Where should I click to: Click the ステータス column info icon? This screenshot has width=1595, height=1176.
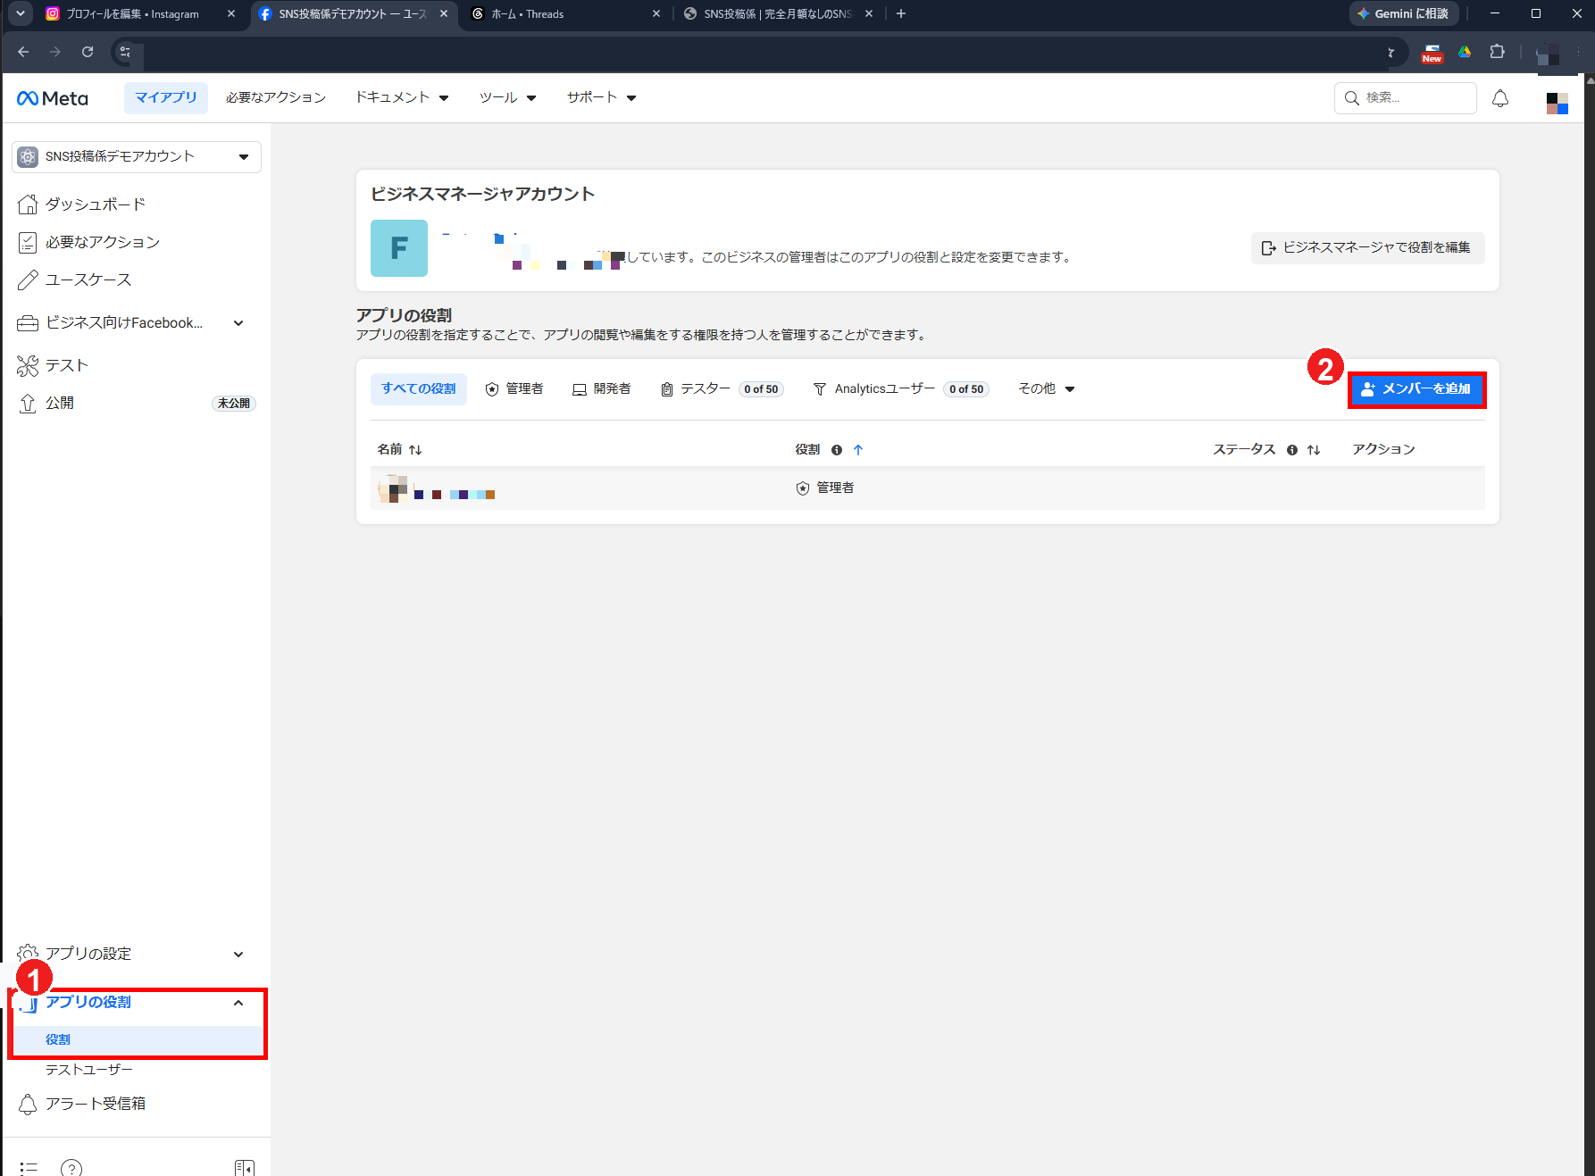click(1292, 450)
